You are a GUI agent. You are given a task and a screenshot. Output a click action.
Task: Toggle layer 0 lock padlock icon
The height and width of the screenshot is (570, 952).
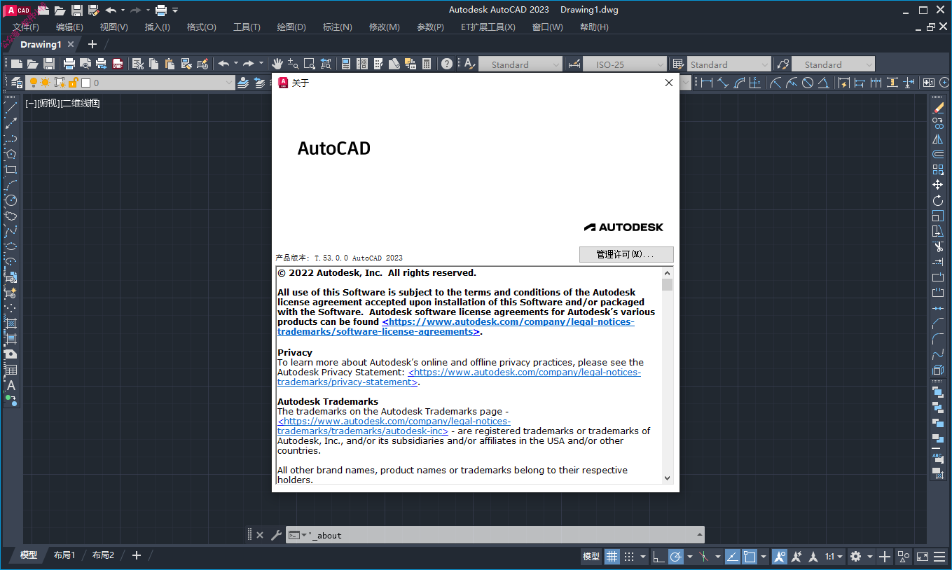pos(72,83)
